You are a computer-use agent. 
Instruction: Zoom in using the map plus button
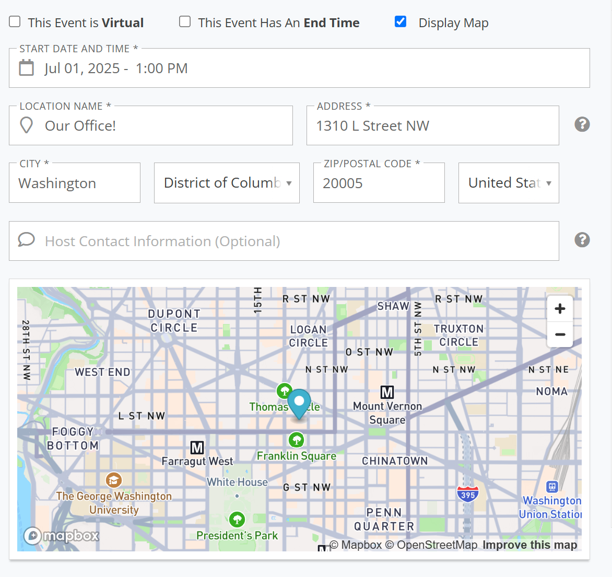pos(559,308)
